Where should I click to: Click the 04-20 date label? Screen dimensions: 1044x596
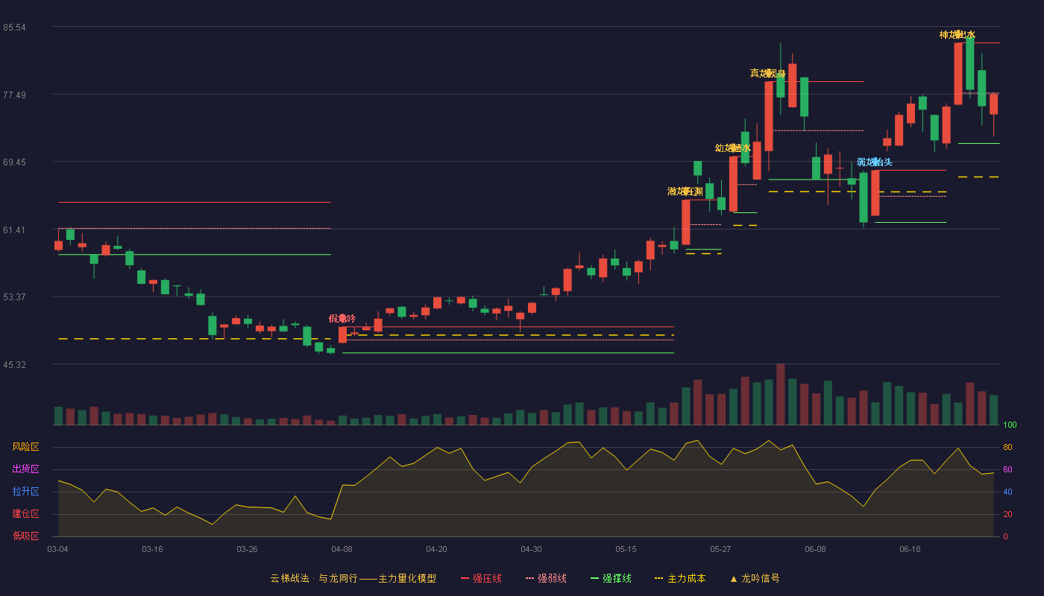[x=436, y=549]
